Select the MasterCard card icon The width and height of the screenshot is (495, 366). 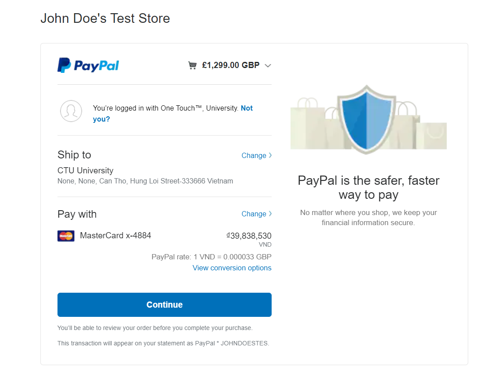click(66, 236)
